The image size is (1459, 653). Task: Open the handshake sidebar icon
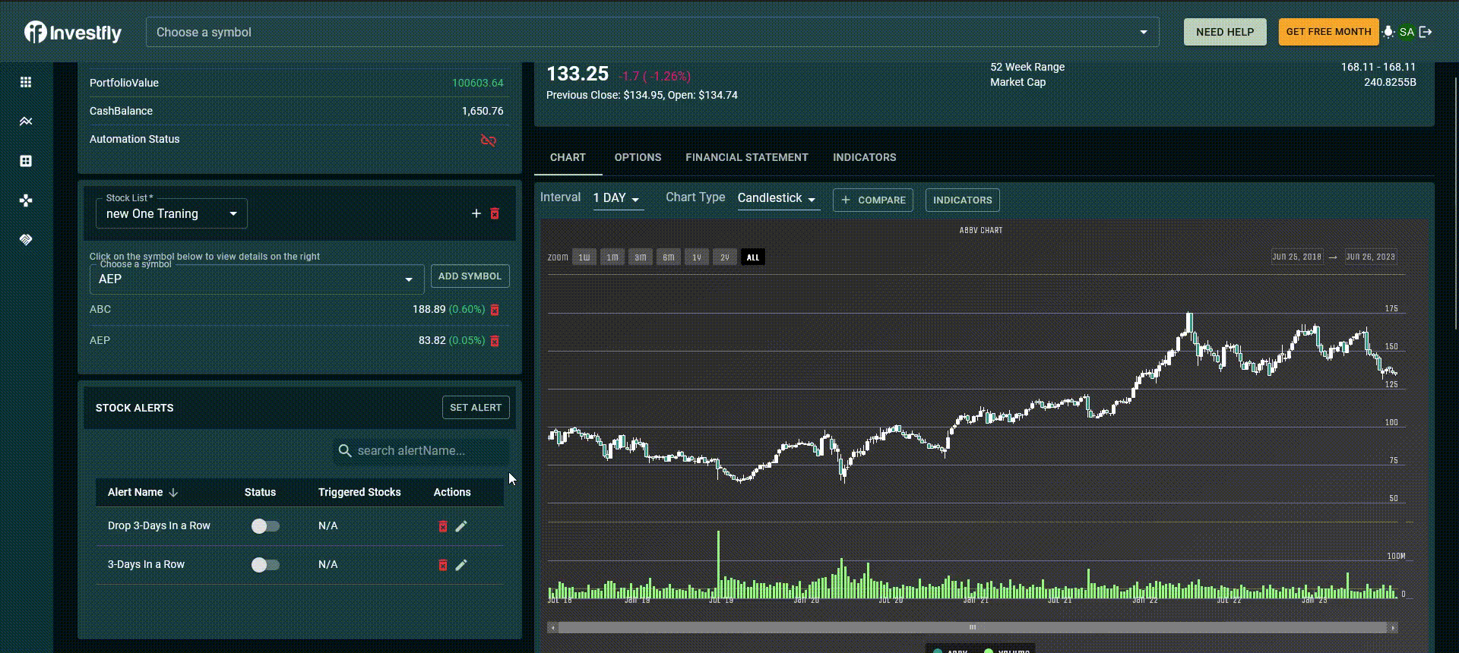[26, 240]
